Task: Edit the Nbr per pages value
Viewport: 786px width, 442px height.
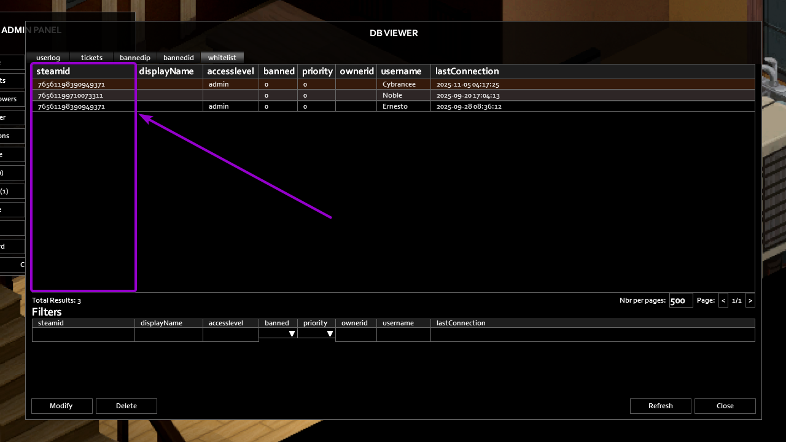Action: point(680,300)
